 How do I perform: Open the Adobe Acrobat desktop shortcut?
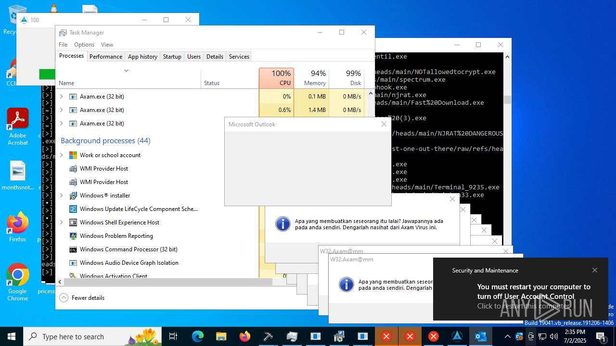point(18,126)
